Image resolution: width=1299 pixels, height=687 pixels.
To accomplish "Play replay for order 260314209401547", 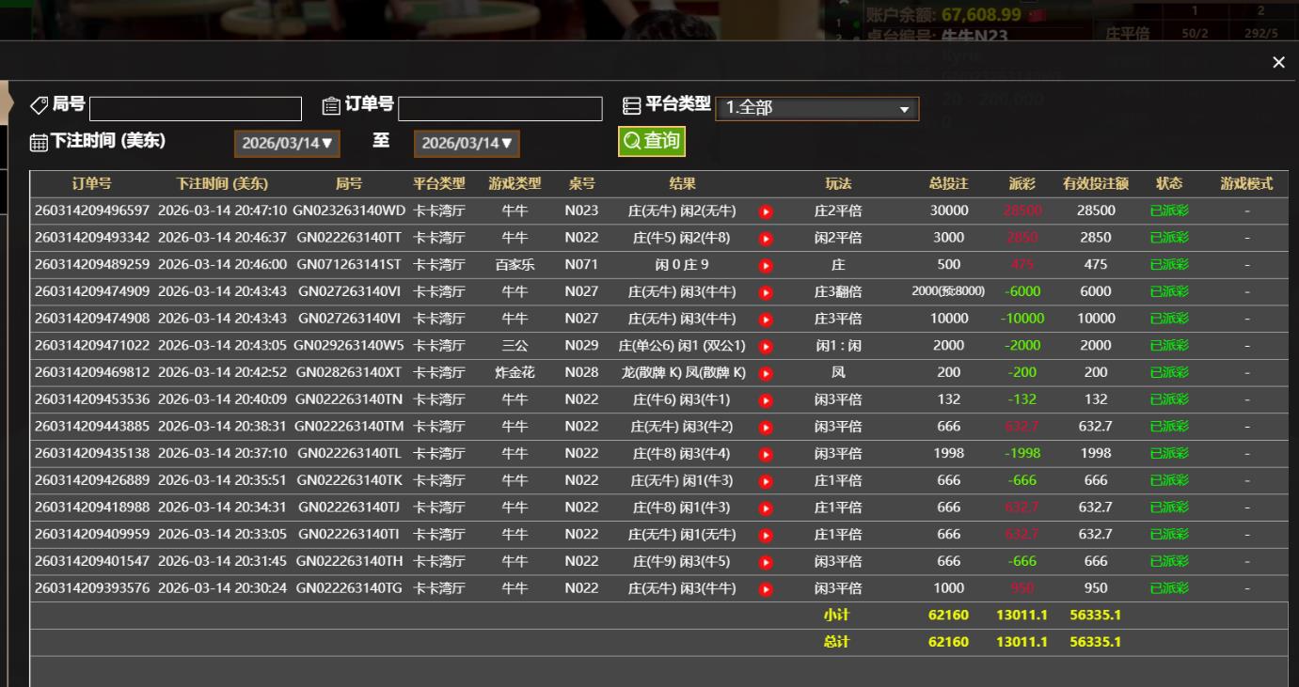I will [766, 562].
